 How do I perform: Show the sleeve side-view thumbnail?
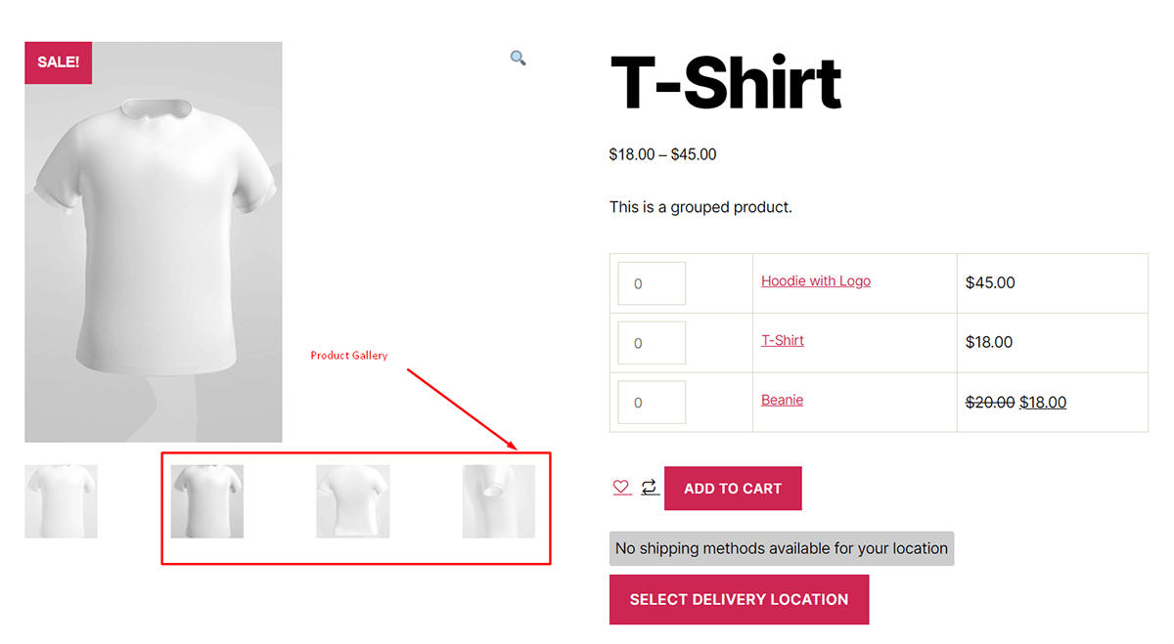499,501
